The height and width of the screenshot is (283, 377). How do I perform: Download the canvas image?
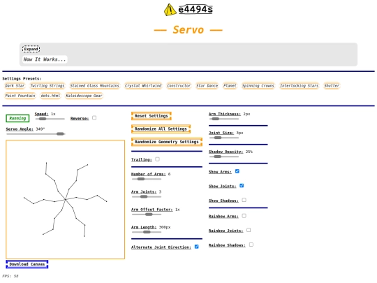coord(27,264)
